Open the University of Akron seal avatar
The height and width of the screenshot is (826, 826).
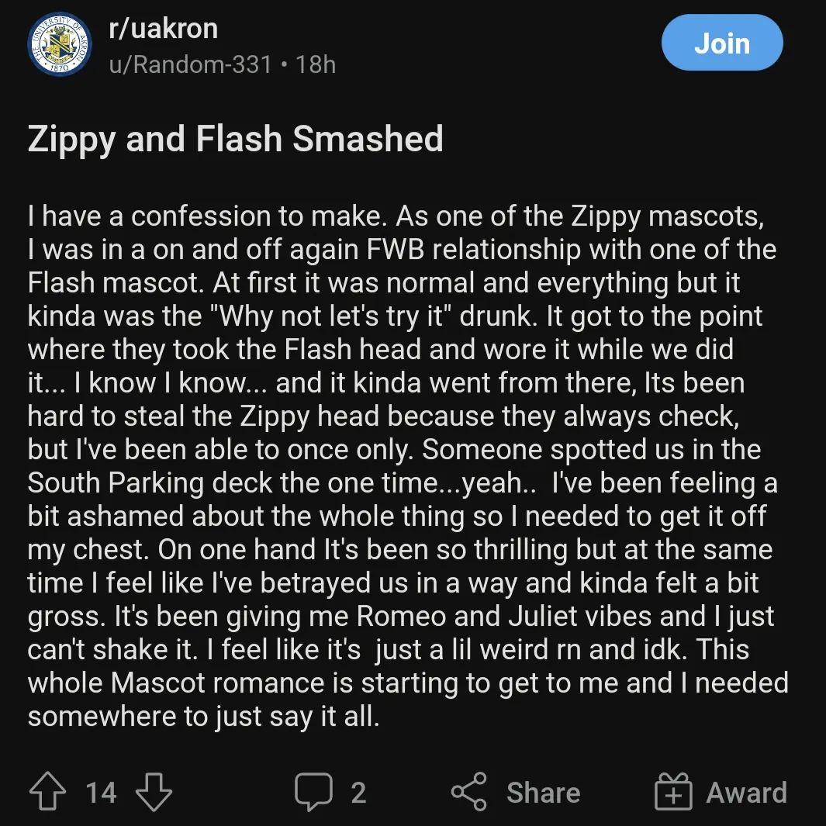point(60,44)
